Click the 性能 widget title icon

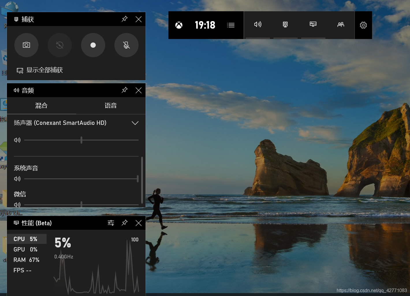tap(16, 223)
